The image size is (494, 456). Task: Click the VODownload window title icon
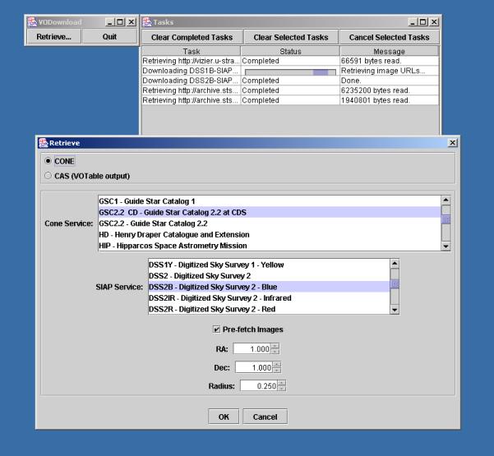pos(32,21)
